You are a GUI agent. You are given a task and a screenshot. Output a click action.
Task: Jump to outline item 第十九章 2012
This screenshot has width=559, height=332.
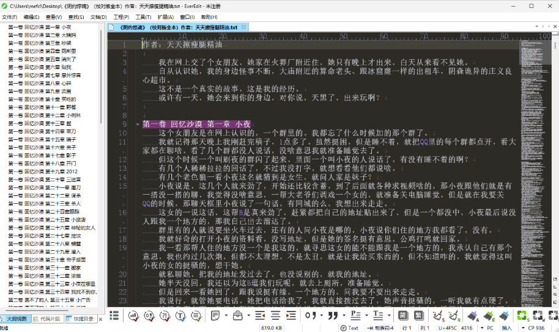(x=43, y=171)
